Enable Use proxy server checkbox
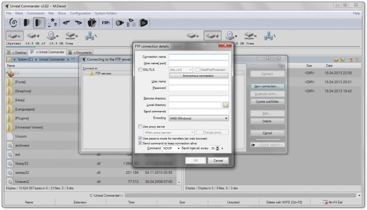The width and height of the screenshot is (367, 210). 140,127
